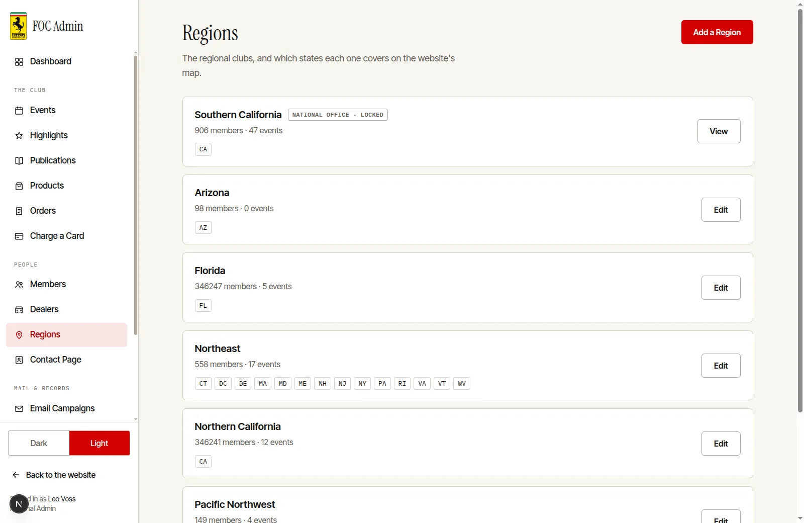The image size is (804, 523).
Task: Open Email Campaigns page
Action: coord(66,408)
